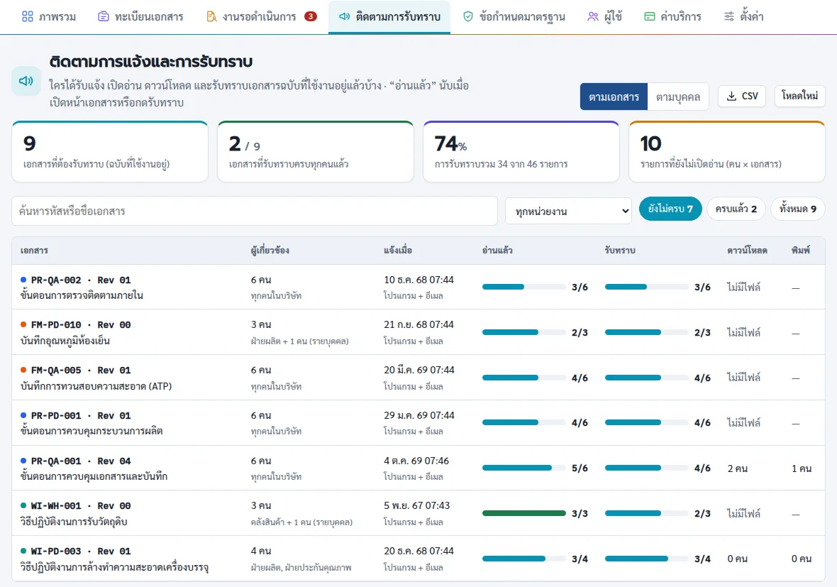Open document row FM-PD-010 Rev 00

[x=418, y=332]
